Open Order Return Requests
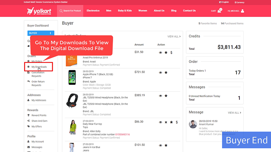 (38, 83)
